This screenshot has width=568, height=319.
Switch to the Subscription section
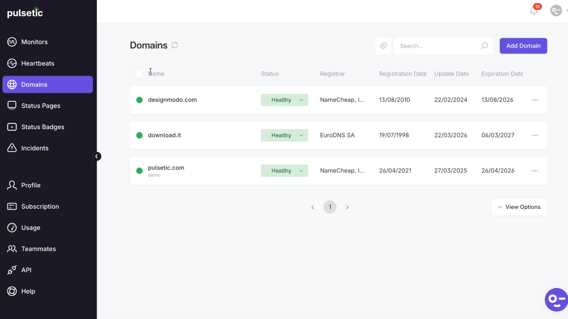(12, 206)
